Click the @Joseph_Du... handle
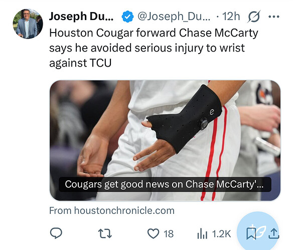This screenshot has height=250, width=294. tap(174, 17)
